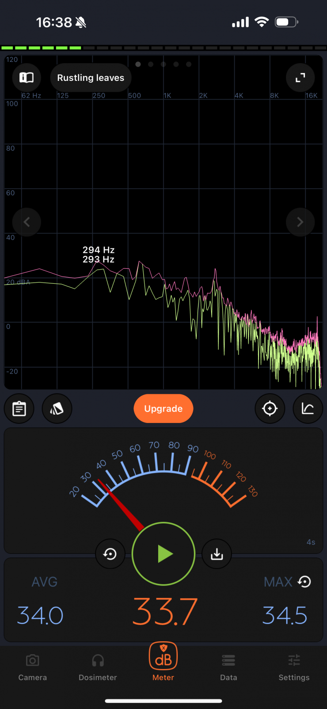Viewport: 327px width, 709px height.
Task: Open the Data tab
Action: point(228,667)
